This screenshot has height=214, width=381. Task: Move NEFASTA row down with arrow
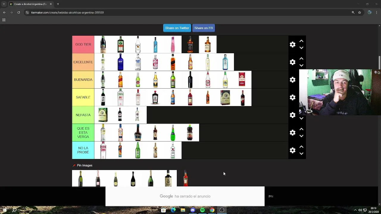(301, 118)
